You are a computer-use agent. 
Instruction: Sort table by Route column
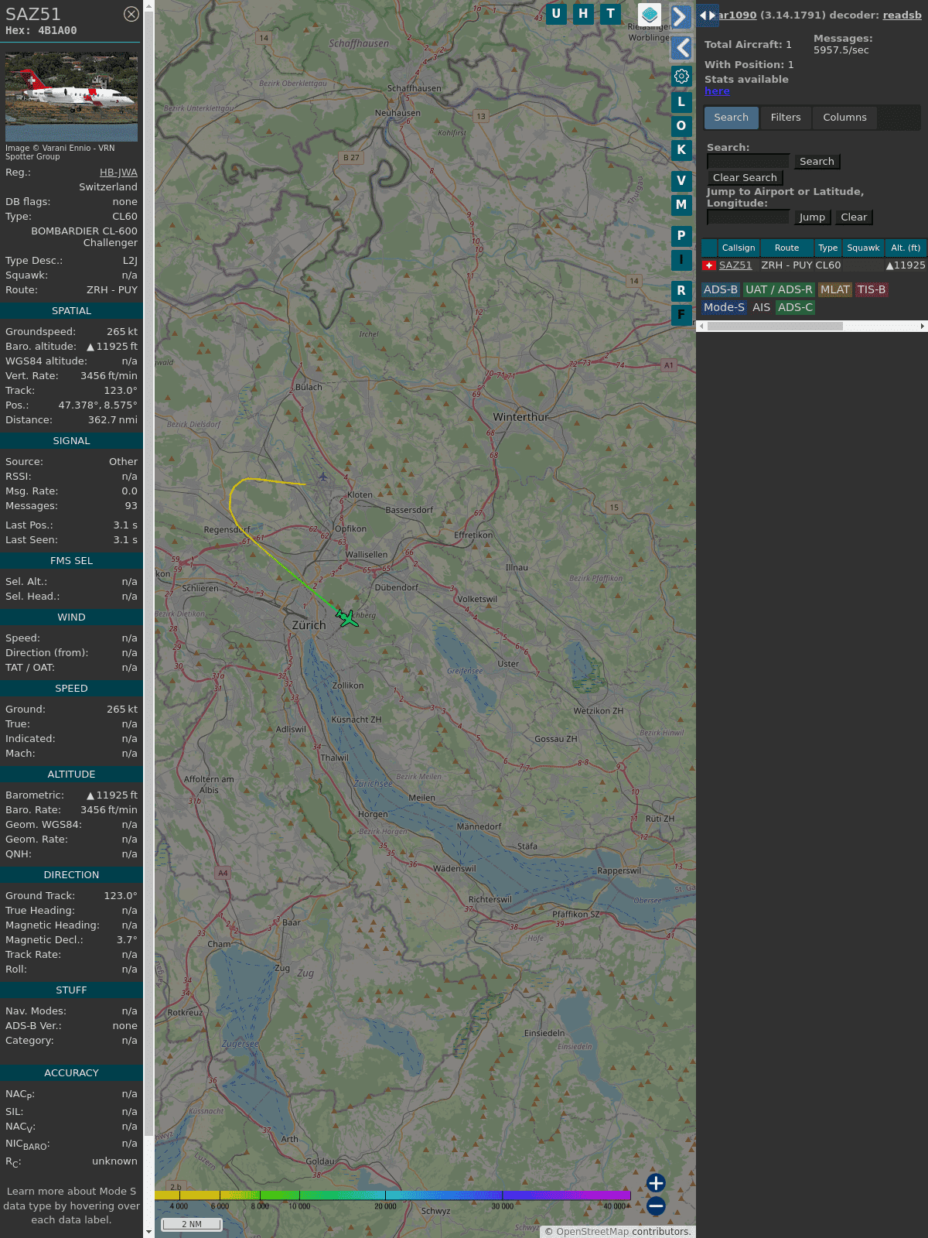786,248
